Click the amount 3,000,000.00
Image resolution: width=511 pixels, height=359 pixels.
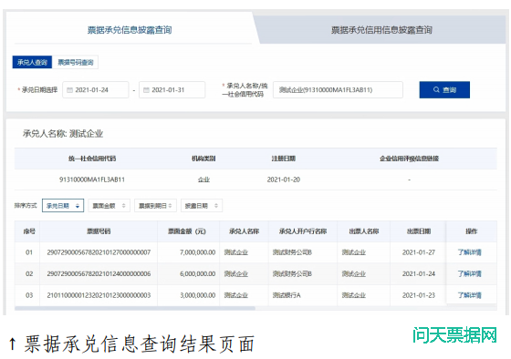pos(197,295)
